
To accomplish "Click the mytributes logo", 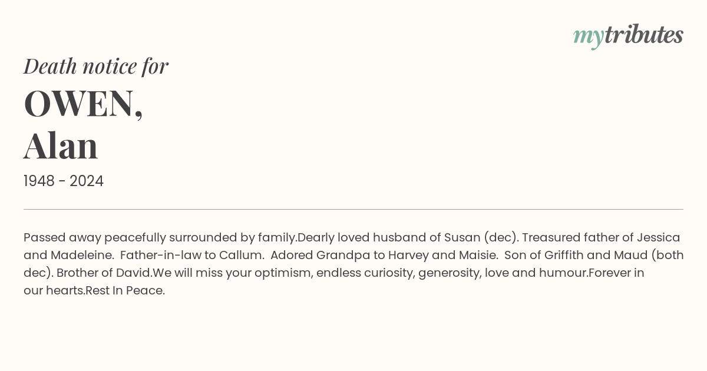I will [x=628, y=35].
